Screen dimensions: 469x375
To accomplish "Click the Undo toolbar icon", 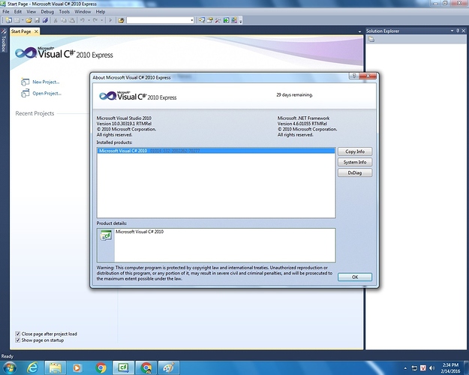I will 83,20.
